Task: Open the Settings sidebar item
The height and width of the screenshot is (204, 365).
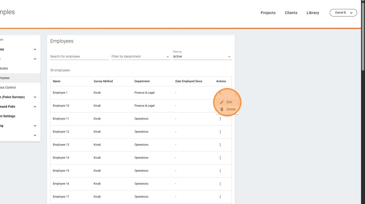Action: point(20,116)
